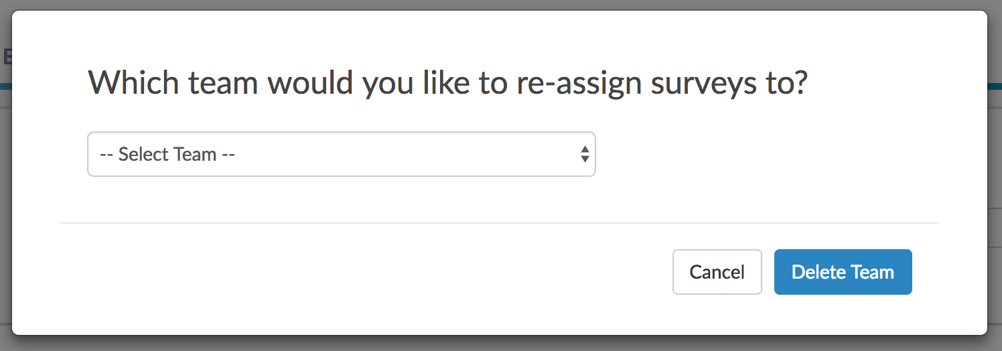The image size is (1002, 351).
Task: Click the horizontal divider above the buttons
Action: coord(499,222)
